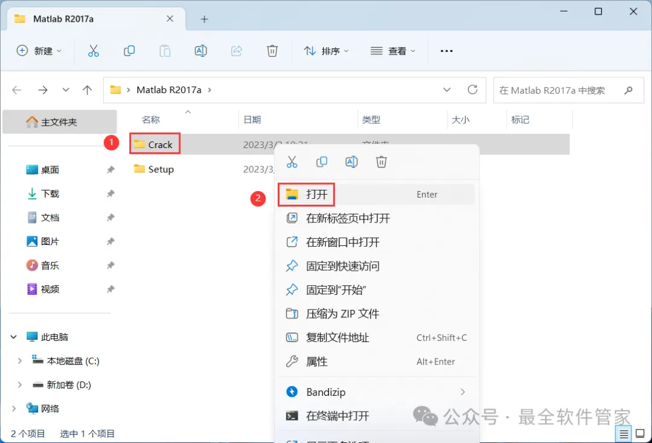
Task: Choose 复制文件地址 menu entry
Action: click(x=376, y=337)
